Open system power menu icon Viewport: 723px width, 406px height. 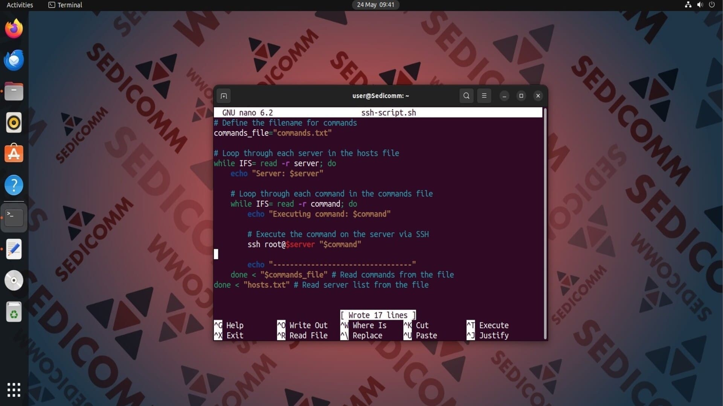click(712, 5)
